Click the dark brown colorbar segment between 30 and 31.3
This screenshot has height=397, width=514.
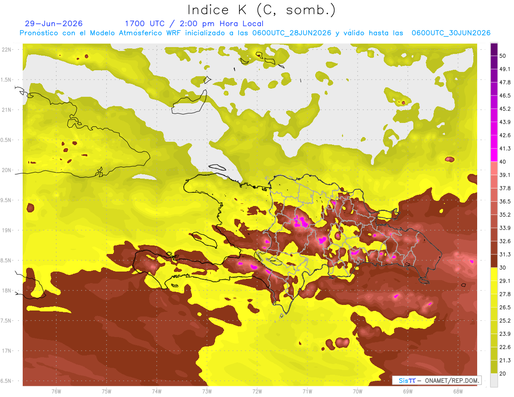pos(494,261)
